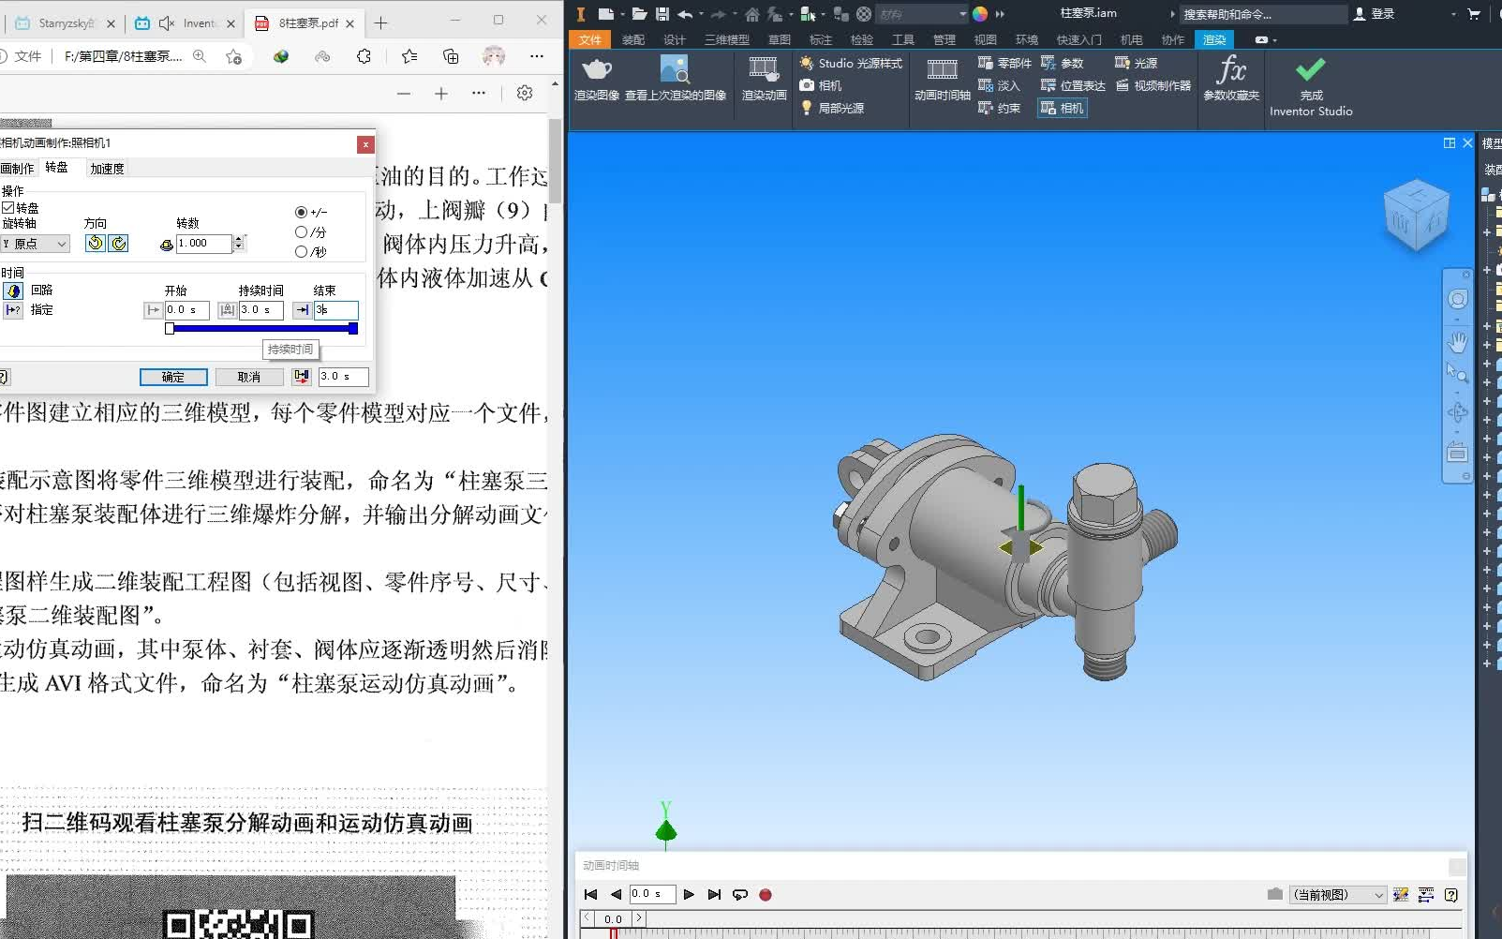1502x939 pixels.
Task: Click the Save icon in Inventor toolbar
Action: coord(662,13)
